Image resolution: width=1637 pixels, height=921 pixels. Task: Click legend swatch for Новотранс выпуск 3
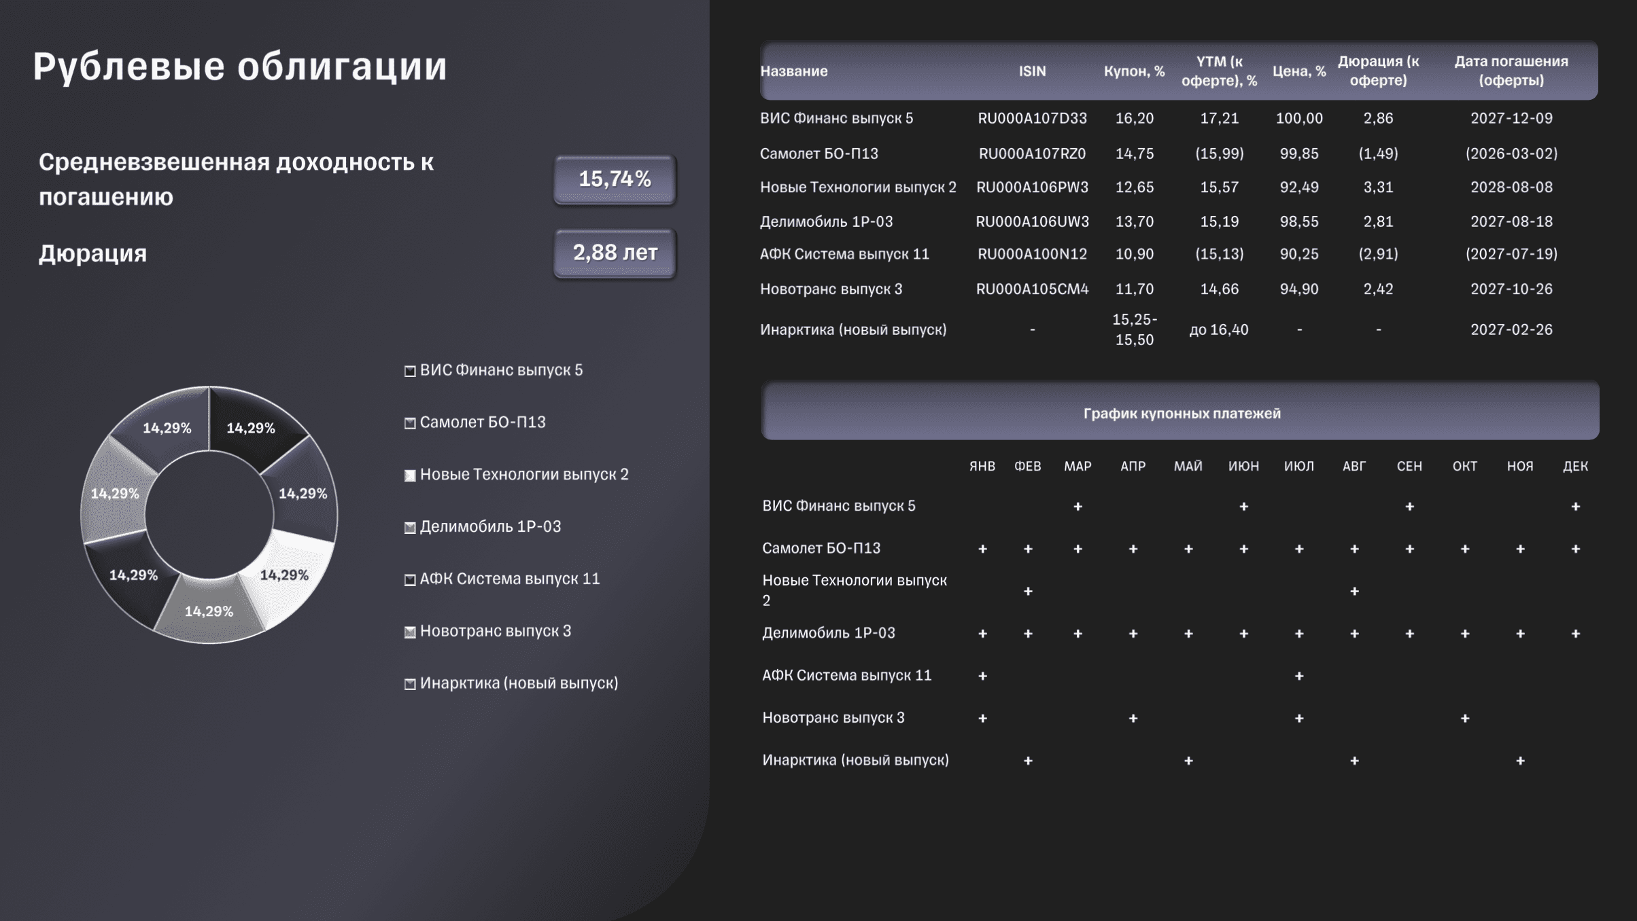[410, 632]
